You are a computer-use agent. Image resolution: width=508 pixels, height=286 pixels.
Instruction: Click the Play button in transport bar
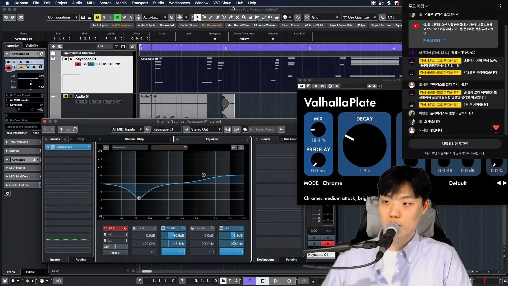[276, 281]
